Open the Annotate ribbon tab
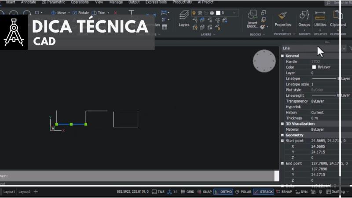Image resolution: width=352 pixels, height=198 pixels. coord(29,2)
